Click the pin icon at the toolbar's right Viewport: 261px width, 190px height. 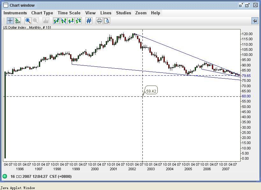(x=255, y=21)
